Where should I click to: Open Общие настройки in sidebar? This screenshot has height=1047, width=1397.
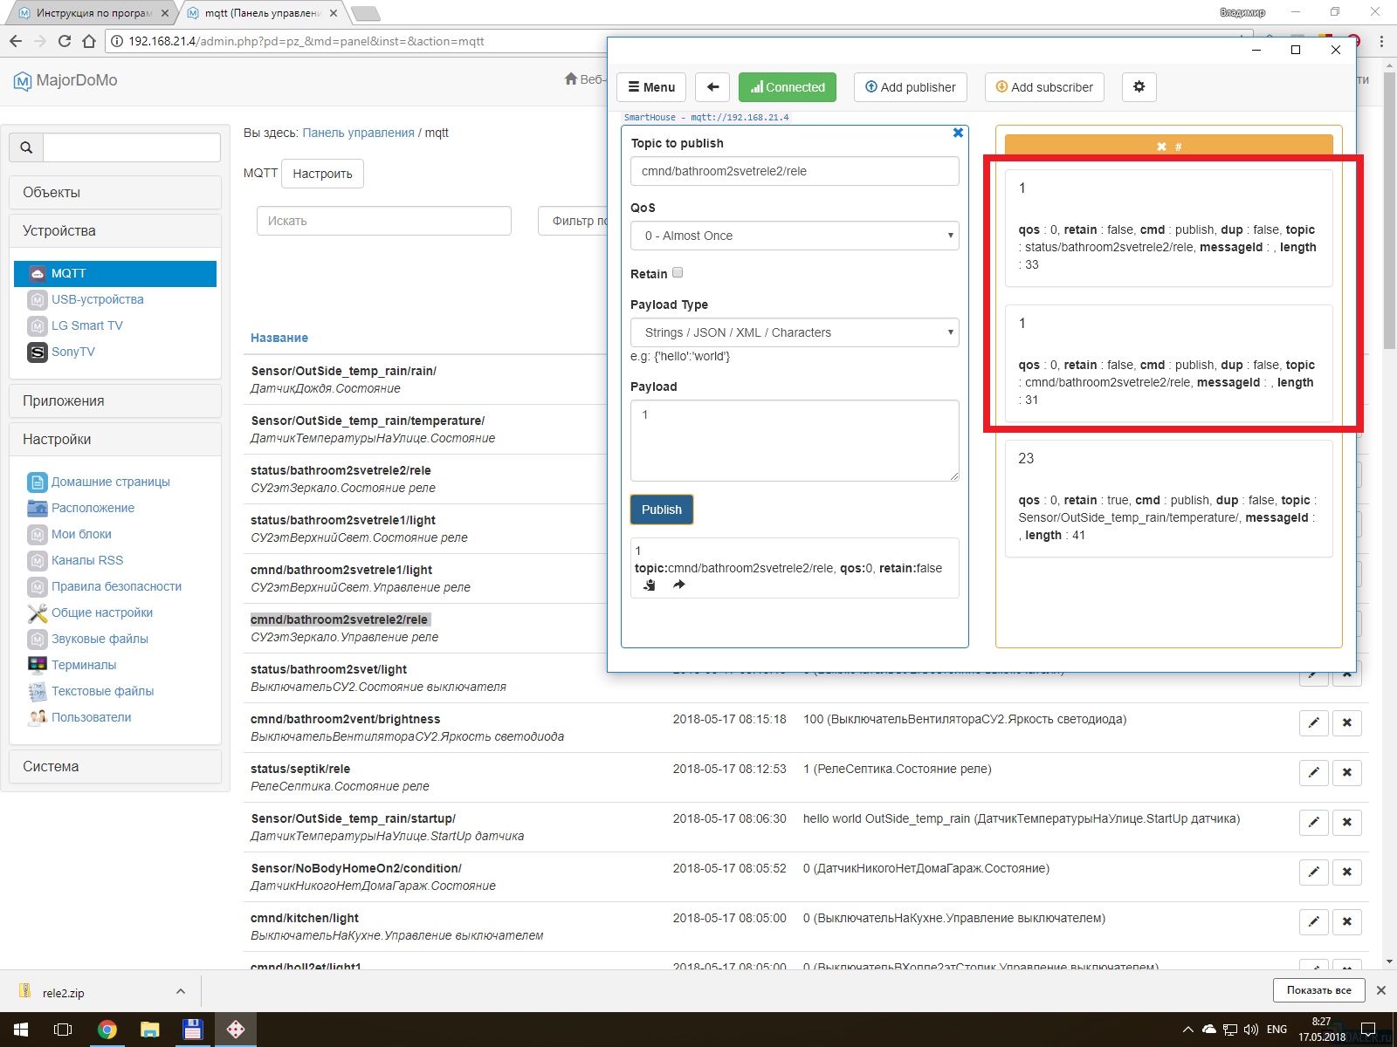(x=102, y=612)
